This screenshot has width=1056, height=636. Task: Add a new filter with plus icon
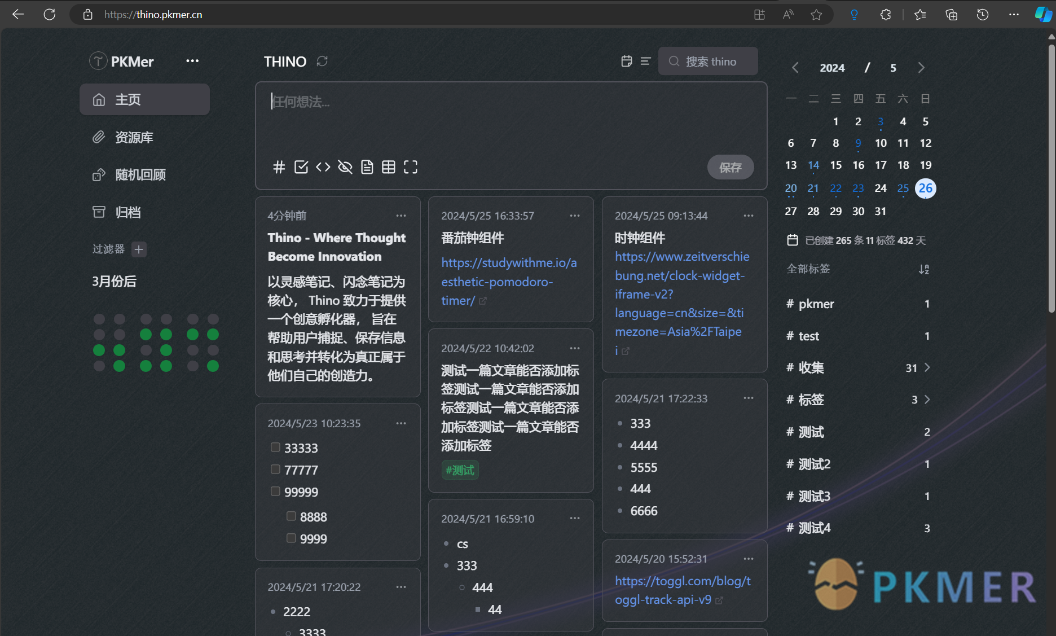pos(139,249)
